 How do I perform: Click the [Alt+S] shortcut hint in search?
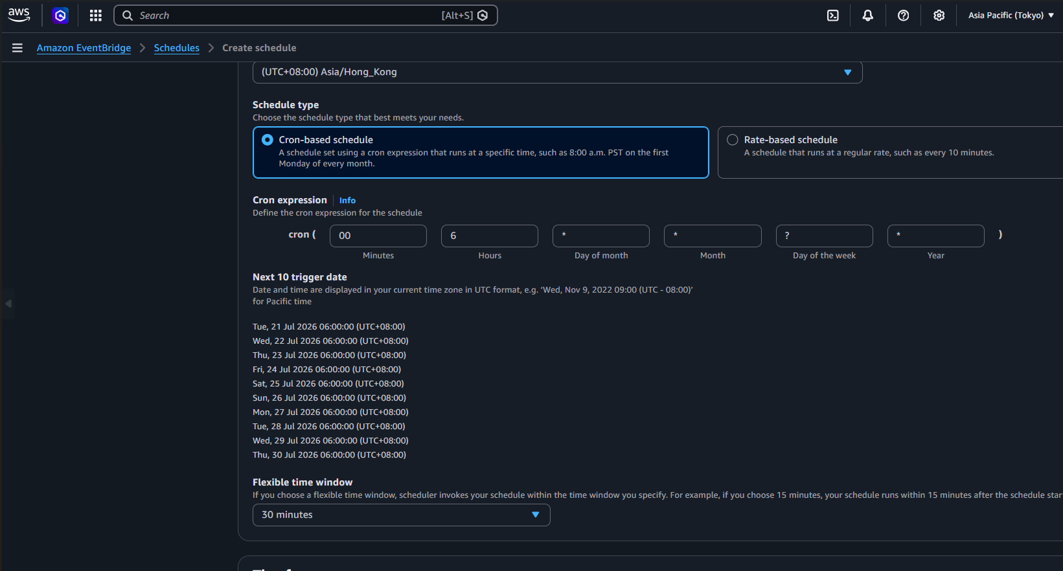457,16
